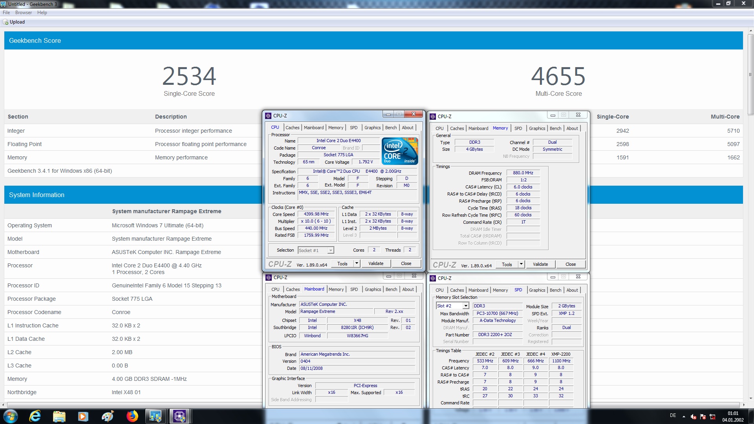Click title icon of CPU-Z Mainboard-tab window
Viewport: 754px width, 424px height.
269,278
